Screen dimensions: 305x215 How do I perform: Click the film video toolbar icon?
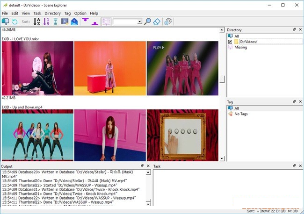pyautogui.click(x=65, y=21)
